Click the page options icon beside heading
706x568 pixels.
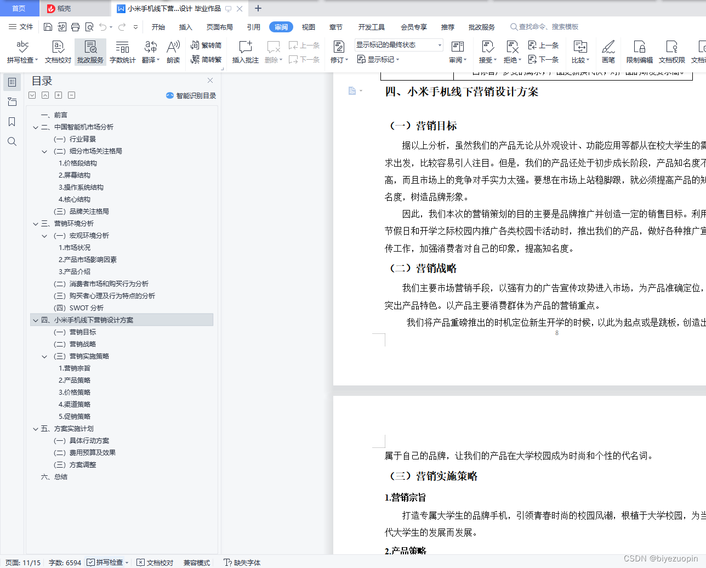(x=355, y=90)
